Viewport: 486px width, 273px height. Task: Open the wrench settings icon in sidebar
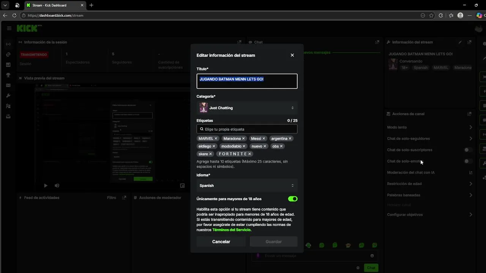coord(8,96)
